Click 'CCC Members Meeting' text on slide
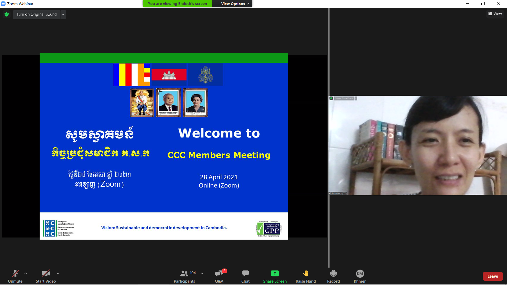 click(219, 155)
